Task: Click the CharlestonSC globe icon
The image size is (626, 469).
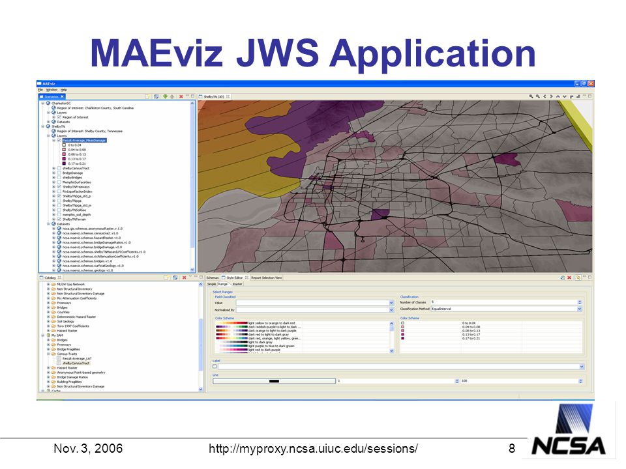Action: (x=48, y=104)
